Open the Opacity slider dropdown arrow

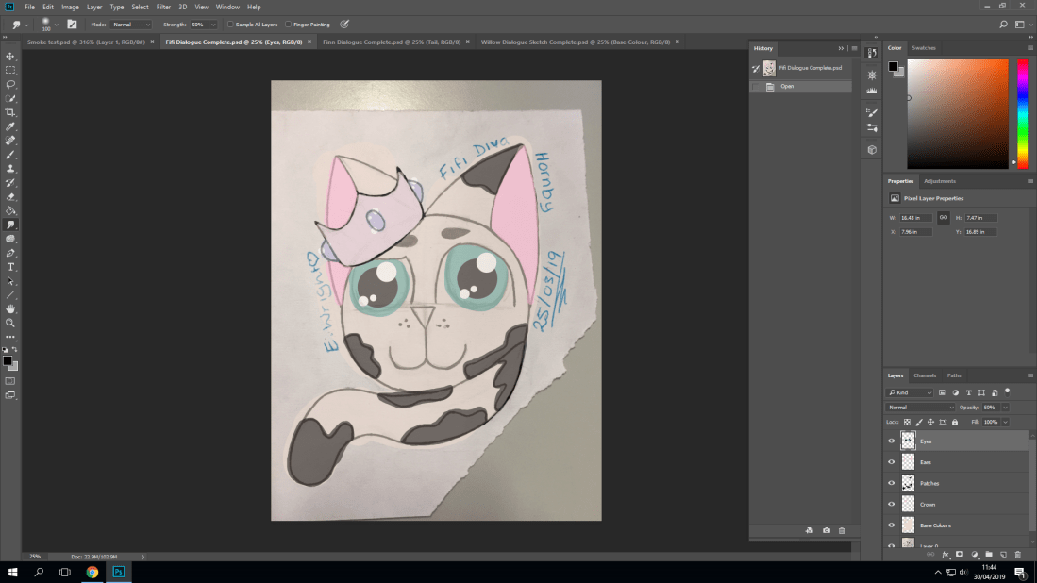[x=1005, y=408]
